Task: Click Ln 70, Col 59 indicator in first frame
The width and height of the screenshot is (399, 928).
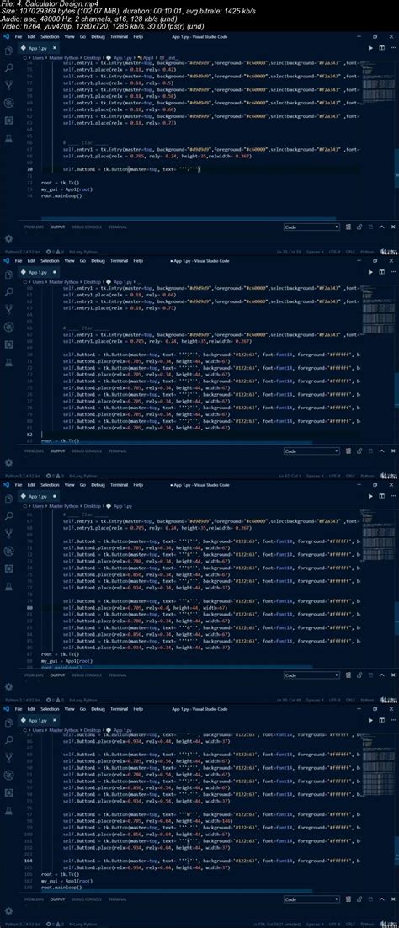Action: [288, 252]
